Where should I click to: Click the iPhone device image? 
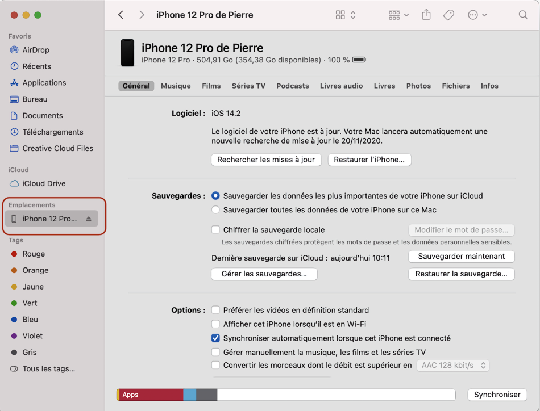click(x=127, y=53)
